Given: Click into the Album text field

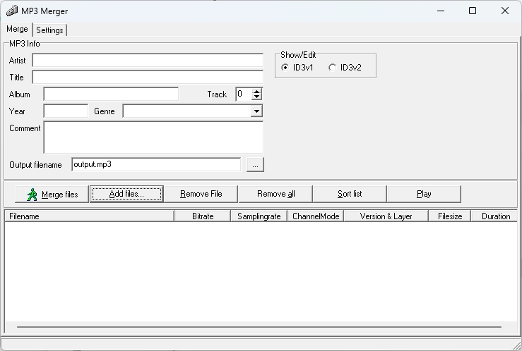Looking at the screenshot, I should 111,94.
